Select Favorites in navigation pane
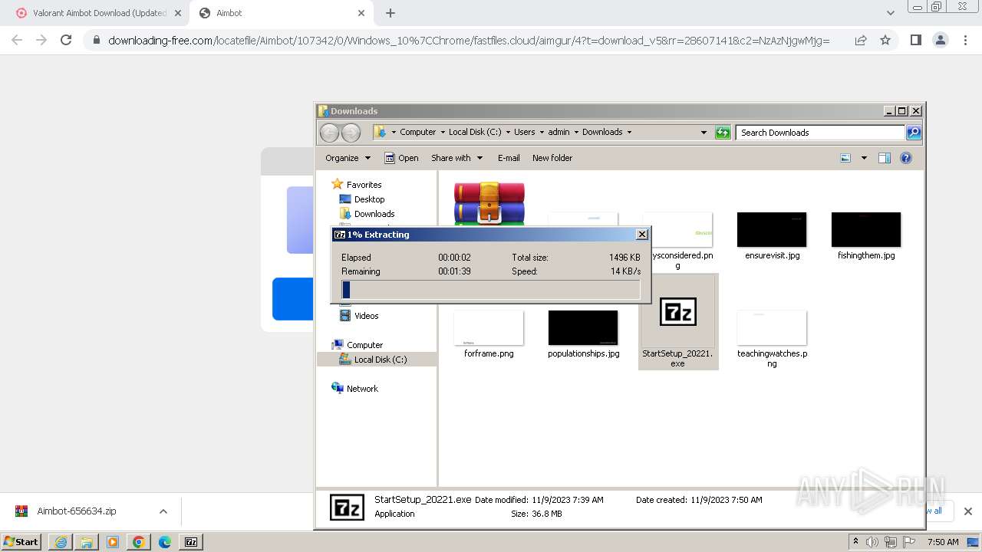The width and height of the screenshot is (982, 552). [364, 185]
